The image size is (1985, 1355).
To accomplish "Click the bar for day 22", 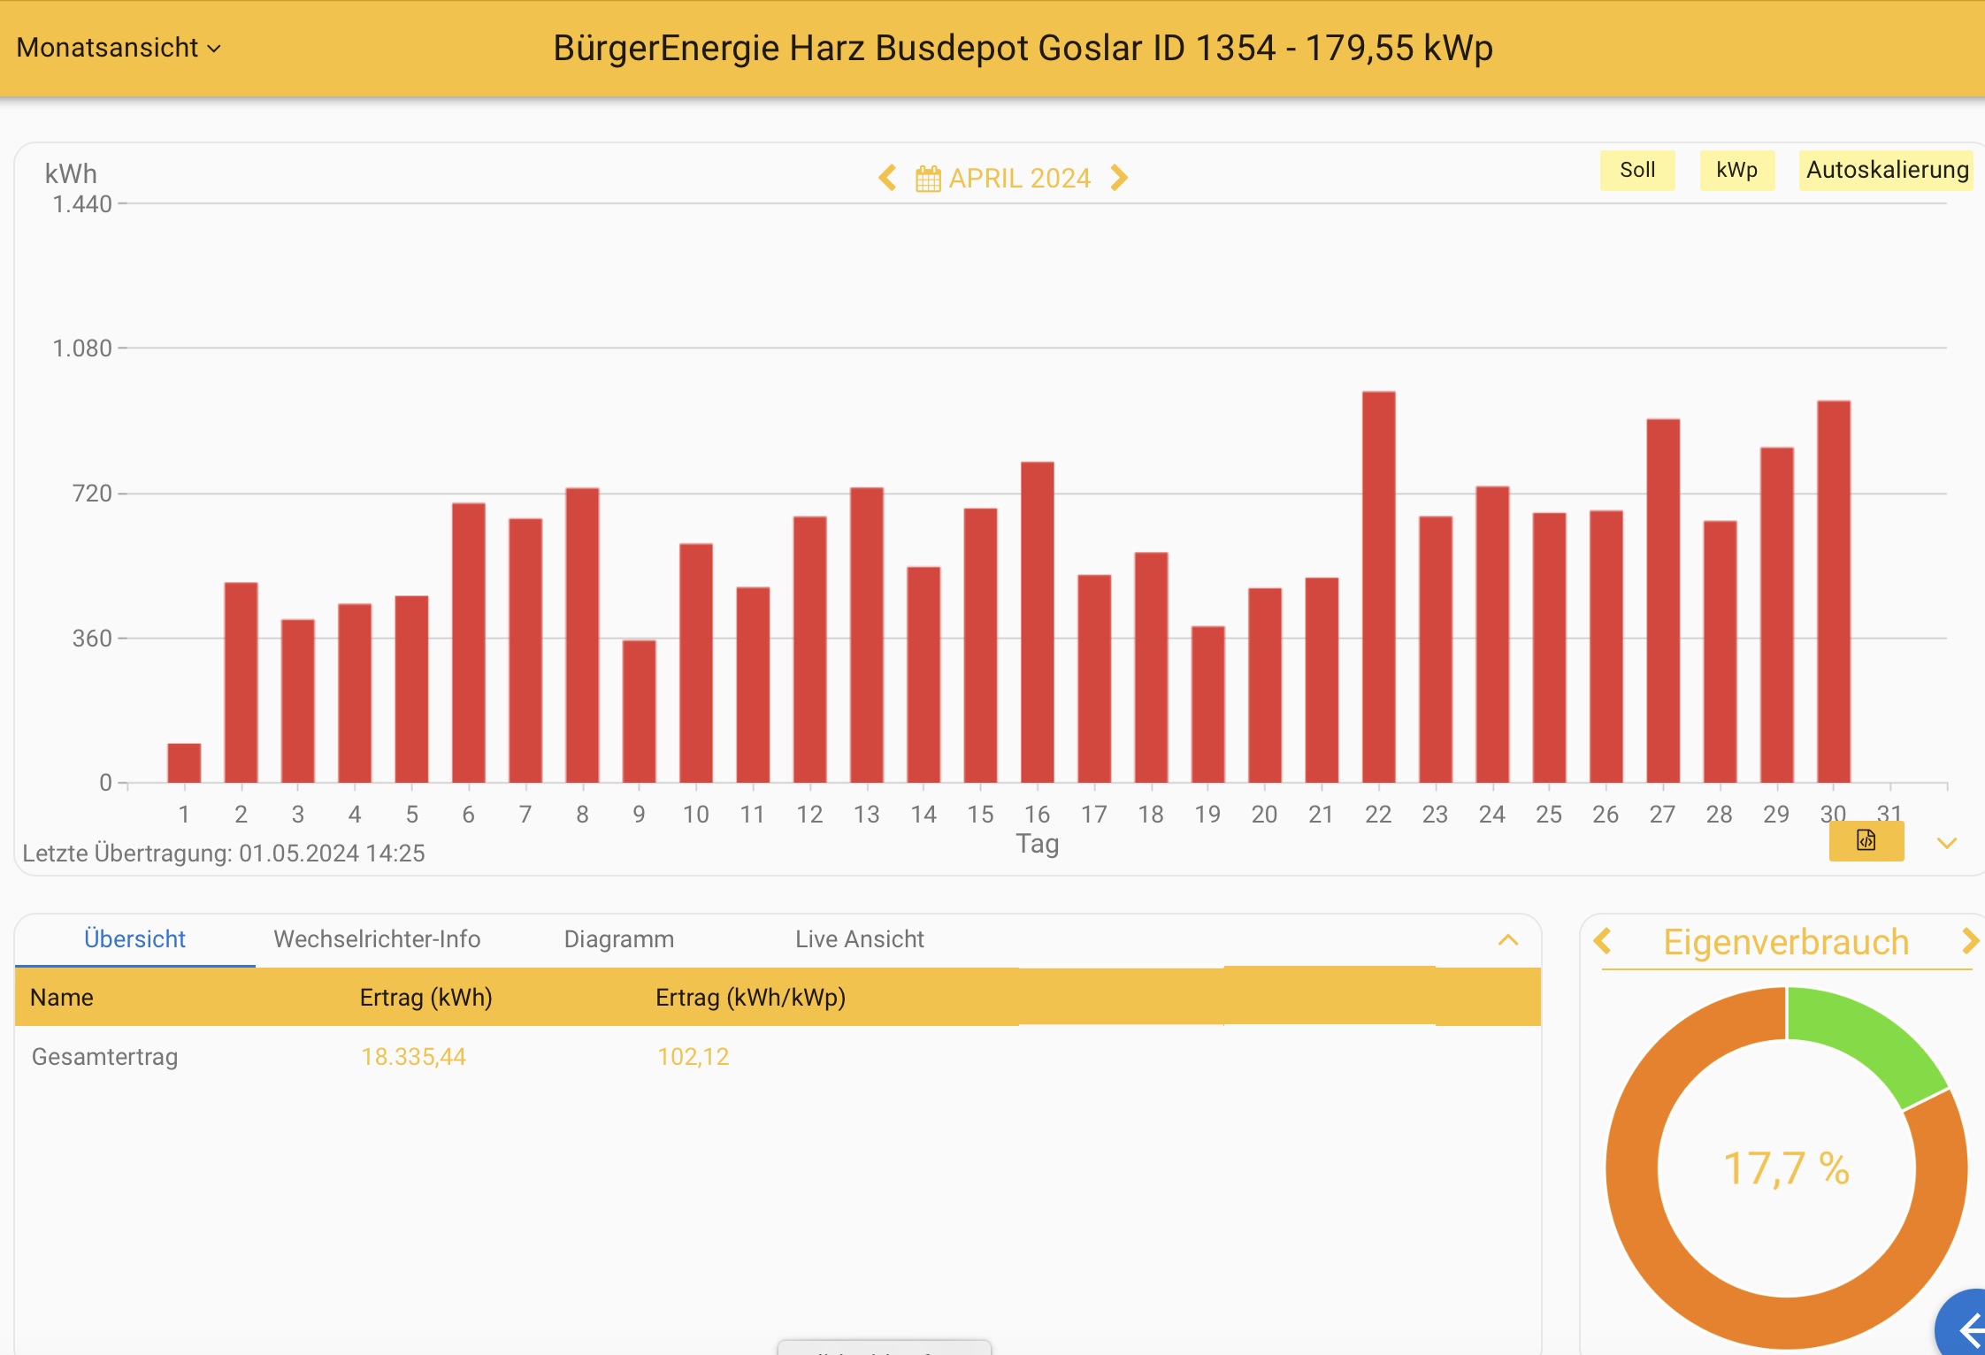I will (1378, 587).
